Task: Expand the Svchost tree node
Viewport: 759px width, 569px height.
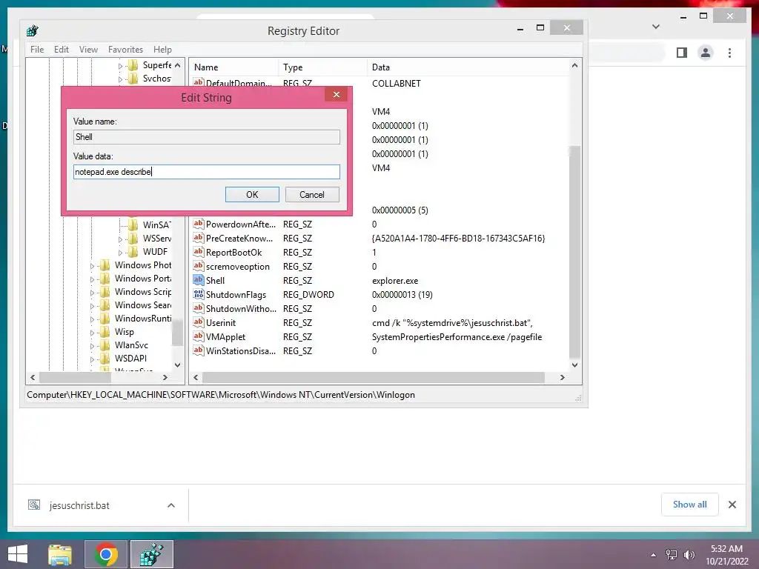Action: 120,79
